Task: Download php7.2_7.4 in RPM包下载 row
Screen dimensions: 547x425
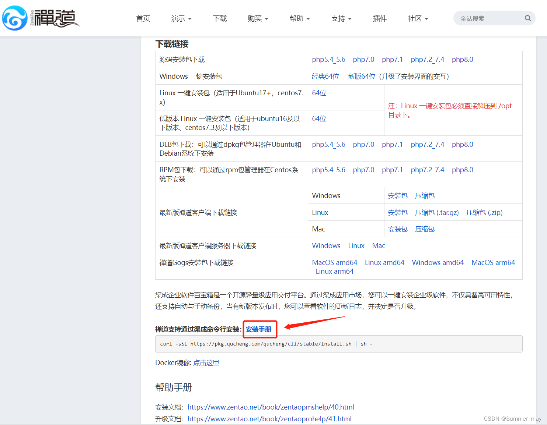Action: pos(428,170)
